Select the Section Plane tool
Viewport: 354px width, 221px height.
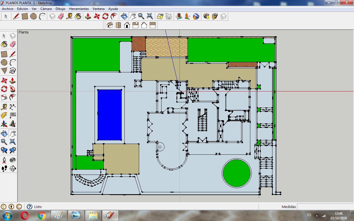coord(13,169)
